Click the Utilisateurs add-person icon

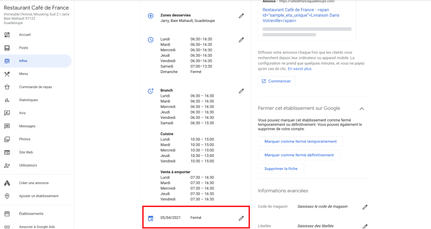(7, 166)
